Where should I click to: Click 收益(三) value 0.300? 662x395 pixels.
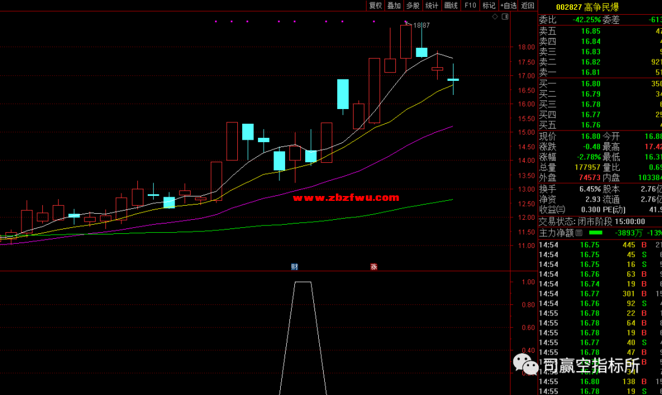pos(591,209)
